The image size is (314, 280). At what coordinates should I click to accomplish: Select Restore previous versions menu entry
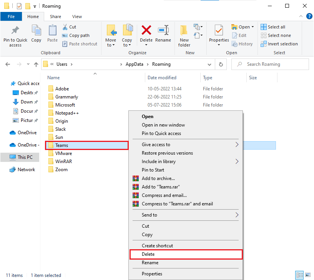pyautogui.click(x=167, y=153)
